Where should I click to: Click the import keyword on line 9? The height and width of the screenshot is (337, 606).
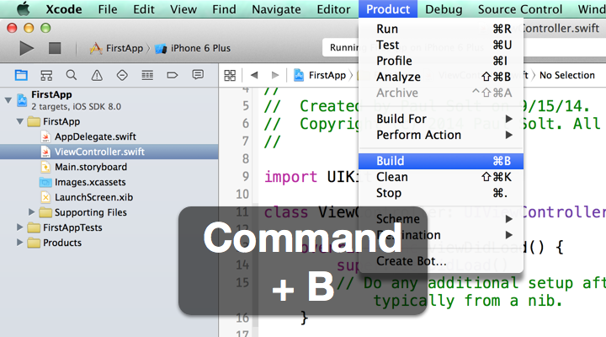tap(290, 177)
